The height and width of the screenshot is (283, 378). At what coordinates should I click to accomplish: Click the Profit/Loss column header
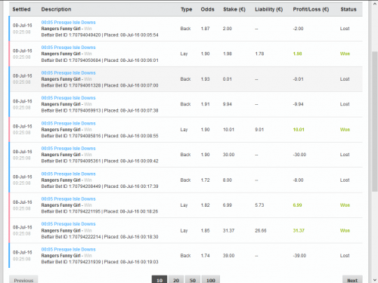pyautogui.click(x=311, y=9)
